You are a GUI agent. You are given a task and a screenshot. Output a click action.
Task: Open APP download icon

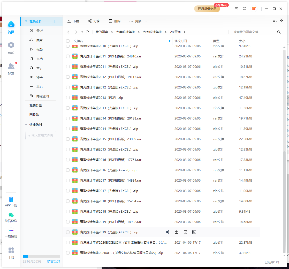click(x=11, y=199)
